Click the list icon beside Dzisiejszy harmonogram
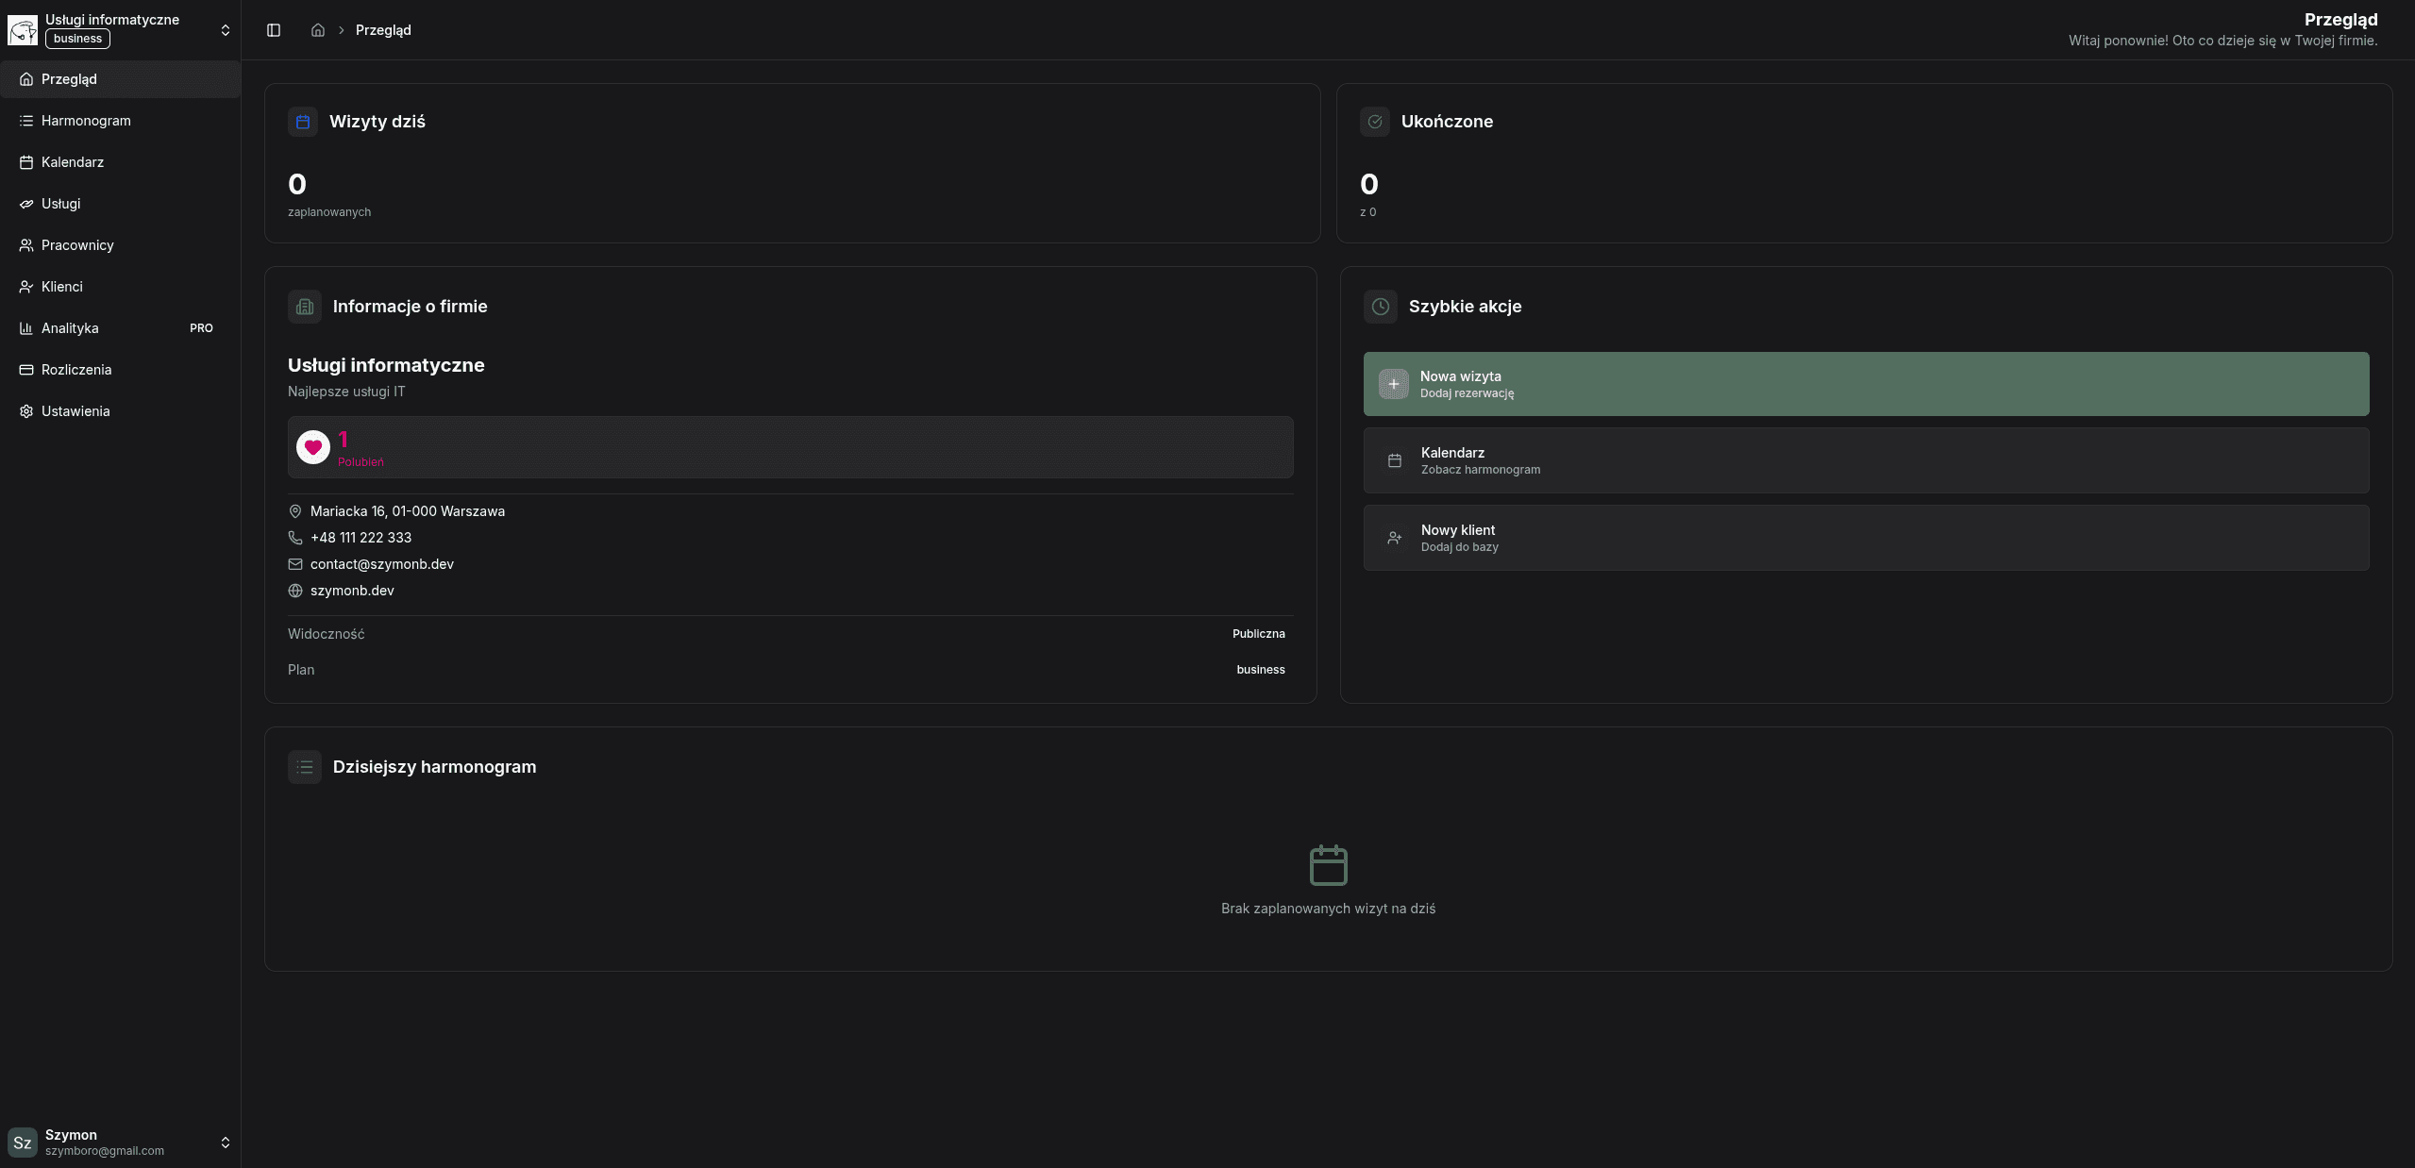 tap(305, 767)
